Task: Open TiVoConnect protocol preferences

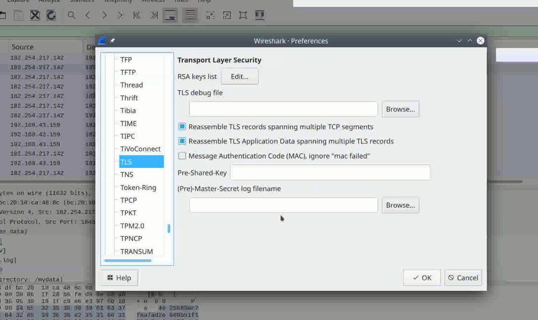Action: 141,149
